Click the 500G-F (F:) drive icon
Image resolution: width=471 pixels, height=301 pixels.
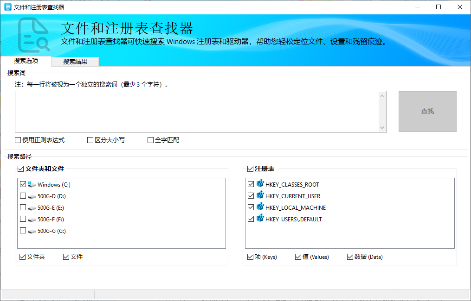32,219
